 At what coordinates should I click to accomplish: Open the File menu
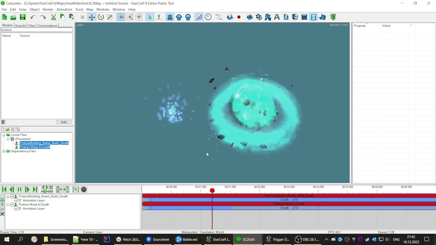click(4, 10)
